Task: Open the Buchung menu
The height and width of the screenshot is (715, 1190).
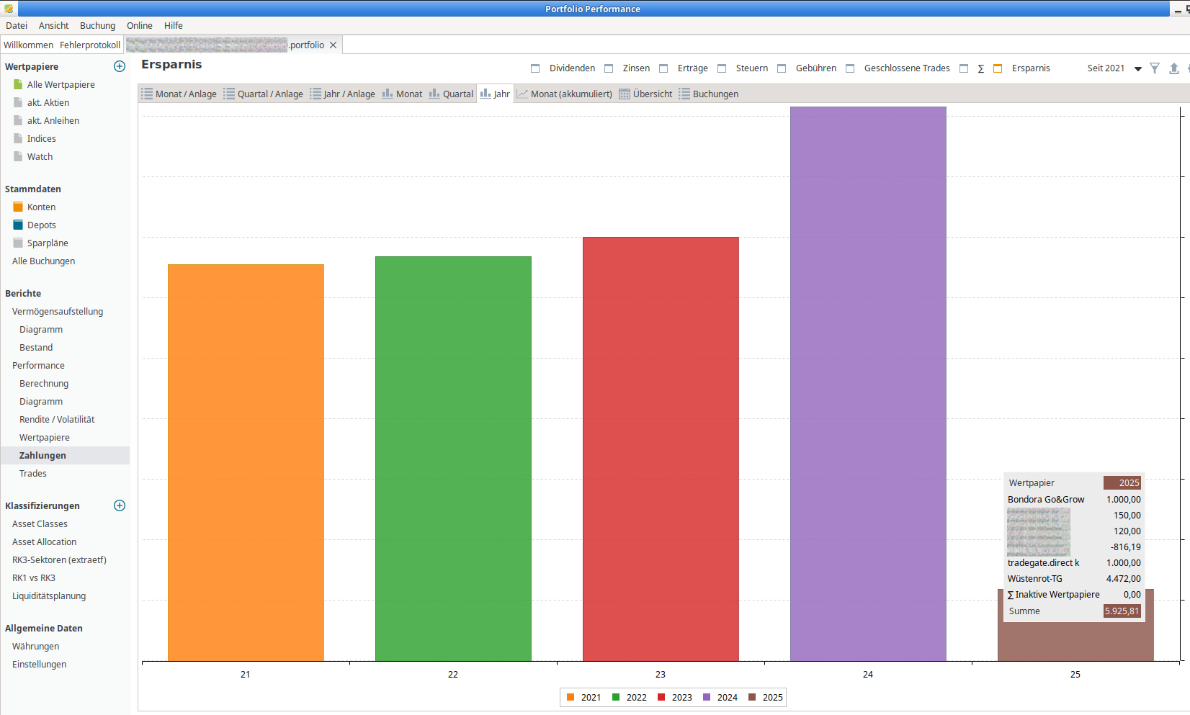Action: [x=97, y=25]
